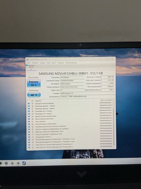Click the CrystalDiskInfo icon in the taskbar

(x=24, y=163)
